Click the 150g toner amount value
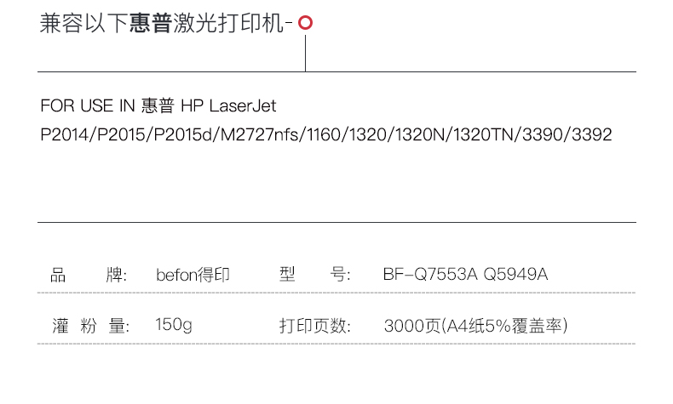This screenshot has height=404, width=673. pos(175,326)
